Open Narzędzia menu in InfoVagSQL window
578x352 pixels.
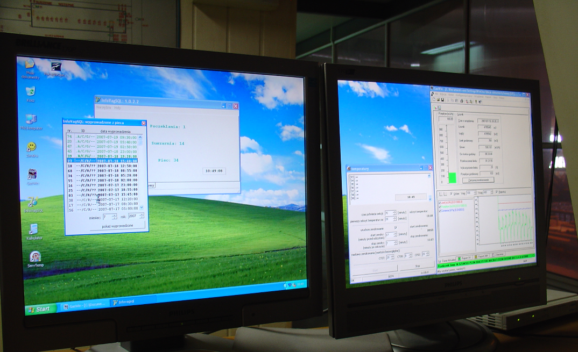pos(103,107)
